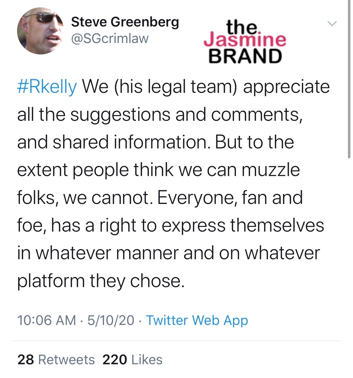
Task: Click the "220" like count number
Action: pyautogui.click(x=115, y=360)
